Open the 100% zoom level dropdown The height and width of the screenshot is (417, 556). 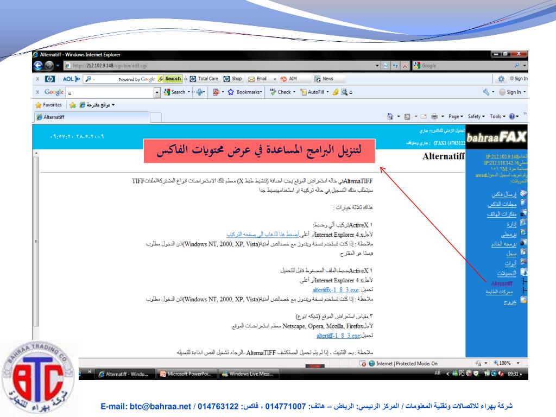517,363
